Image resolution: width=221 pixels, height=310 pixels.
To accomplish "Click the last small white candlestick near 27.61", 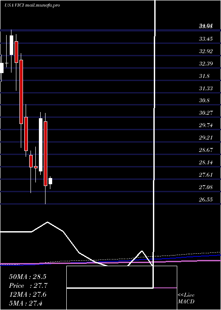I will click(50, 181).
